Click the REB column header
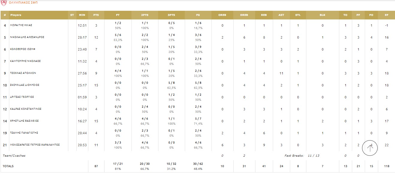Image resolution: width=395 pixels, height=174 pixels. (x=264, y=15)
